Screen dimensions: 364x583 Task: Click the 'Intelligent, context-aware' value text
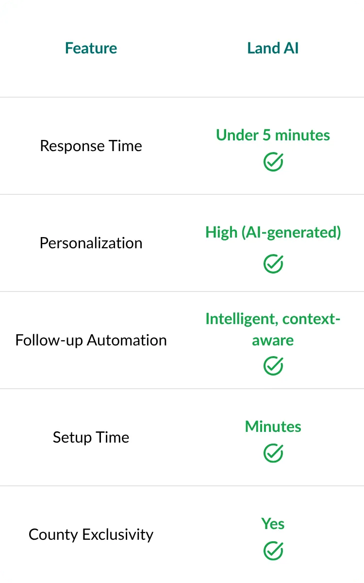pos(273,329)
